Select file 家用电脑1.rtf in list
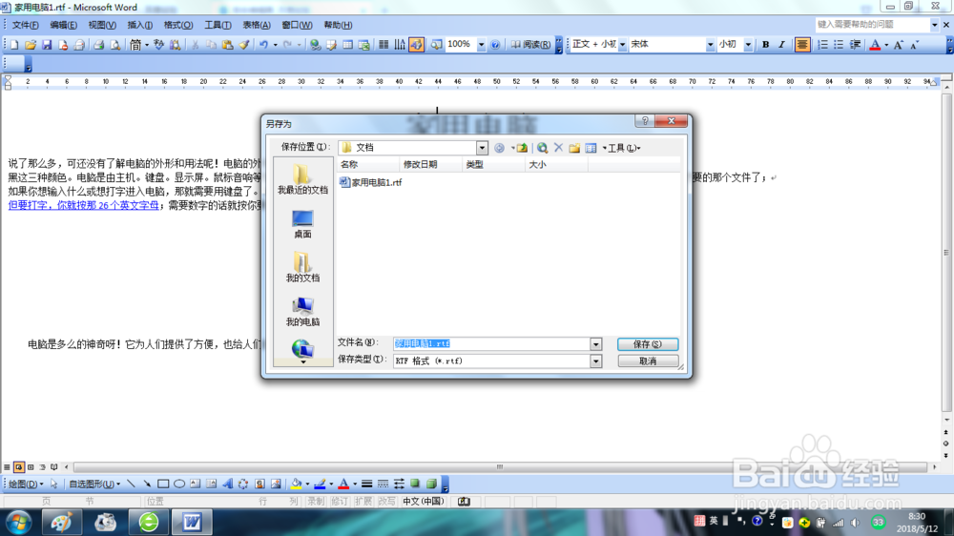Viewport: 954px width, 536px height. (x=371, y=182)
